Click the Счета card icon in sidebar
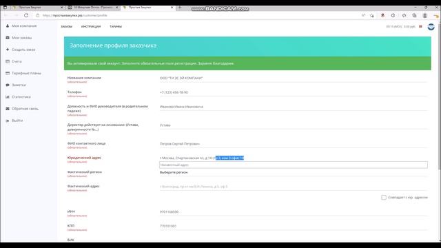The width and height of the screenshot is (441, 248). (8, 61)
